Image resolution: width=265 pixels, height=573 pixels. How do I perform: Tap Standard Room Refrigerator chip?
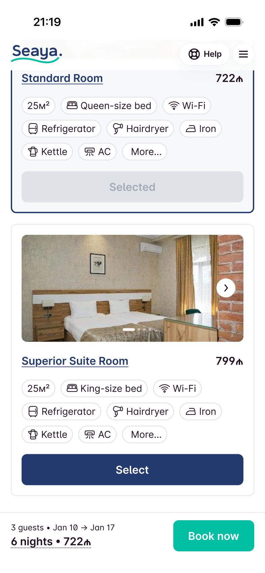(x=61, y=129)
